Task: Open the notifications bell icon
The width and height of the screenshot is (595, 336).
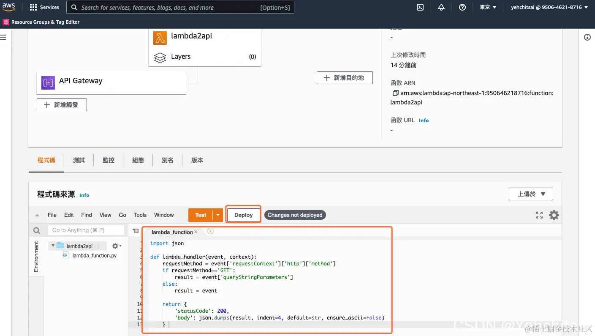Action: pos(441,7)
